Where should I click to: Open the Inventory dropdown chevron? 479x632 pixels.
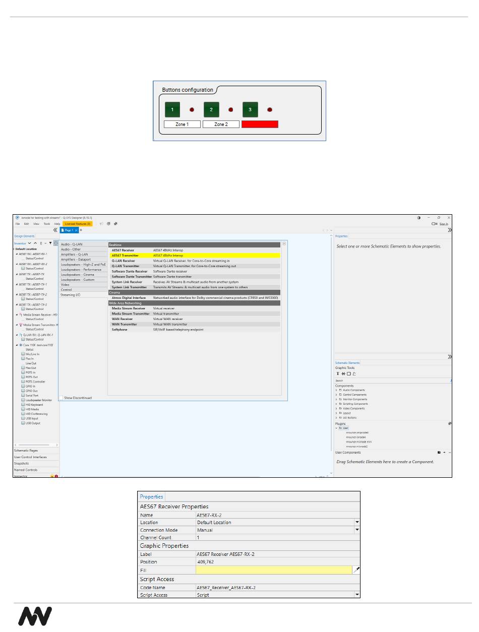click(x=30, y=243)
